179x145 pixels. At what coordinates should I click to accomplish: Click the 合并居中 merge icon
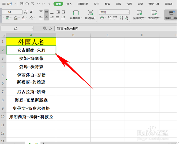[76, 13]
